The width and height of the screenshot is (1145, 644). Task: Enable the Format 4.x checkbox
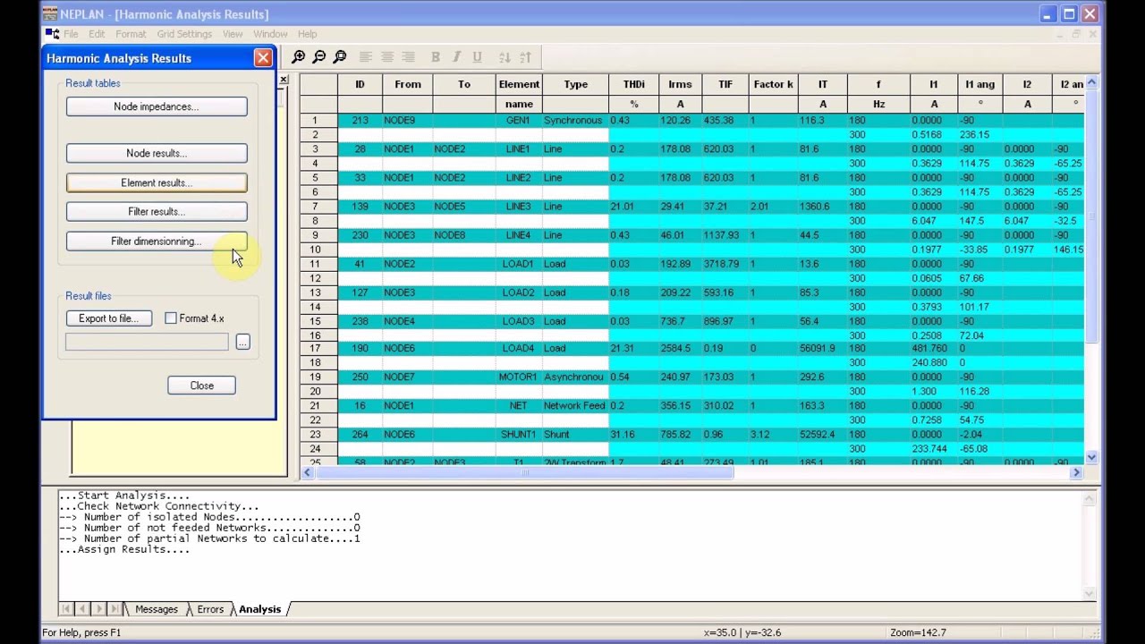tap(171, 318)
